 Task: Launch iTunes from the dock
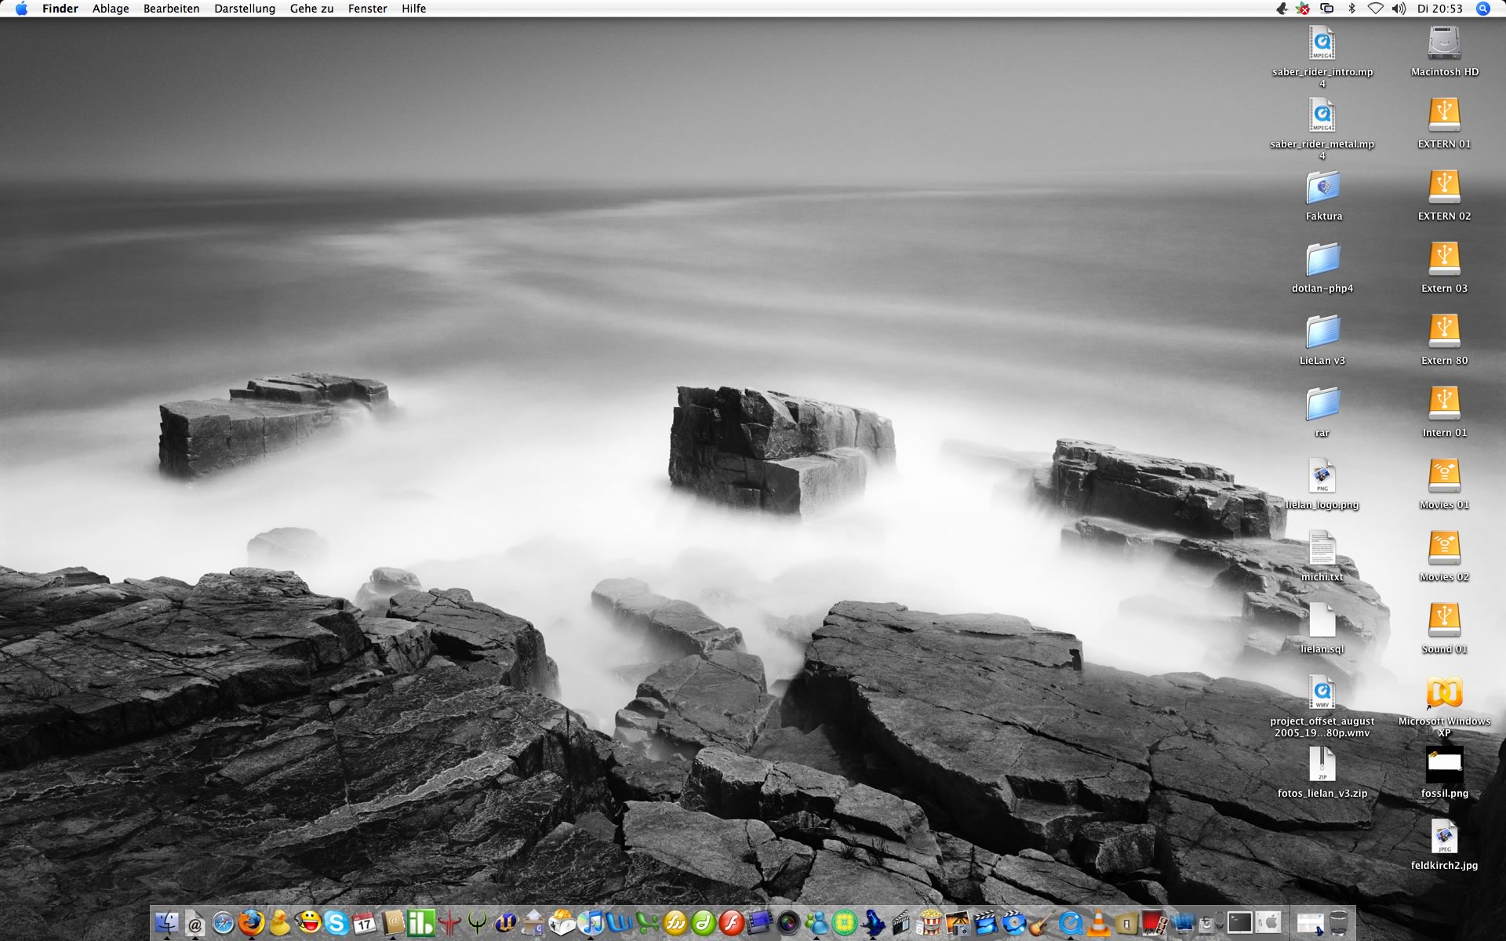(591, 923)
